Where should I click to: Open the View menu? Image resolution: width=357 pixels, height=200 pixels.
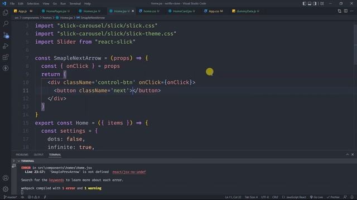click(x=46, y=4)
